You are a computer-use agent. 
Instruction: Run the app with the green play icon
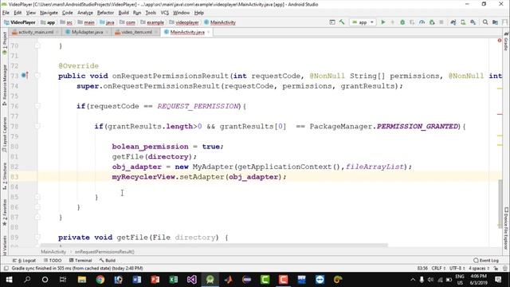pos(382,22)
